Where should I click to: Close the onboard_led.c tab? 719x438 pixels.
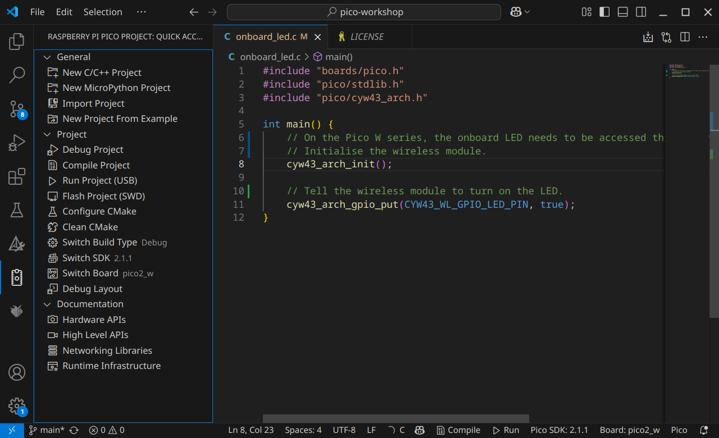318,37
